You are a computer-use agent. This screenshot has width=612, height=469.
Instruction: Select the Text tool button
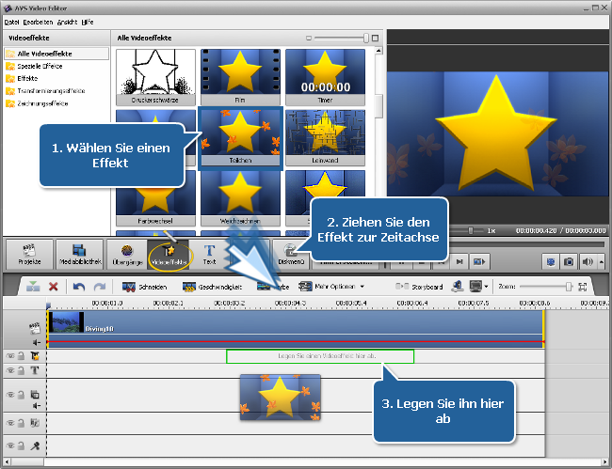(x=209, y=255)
